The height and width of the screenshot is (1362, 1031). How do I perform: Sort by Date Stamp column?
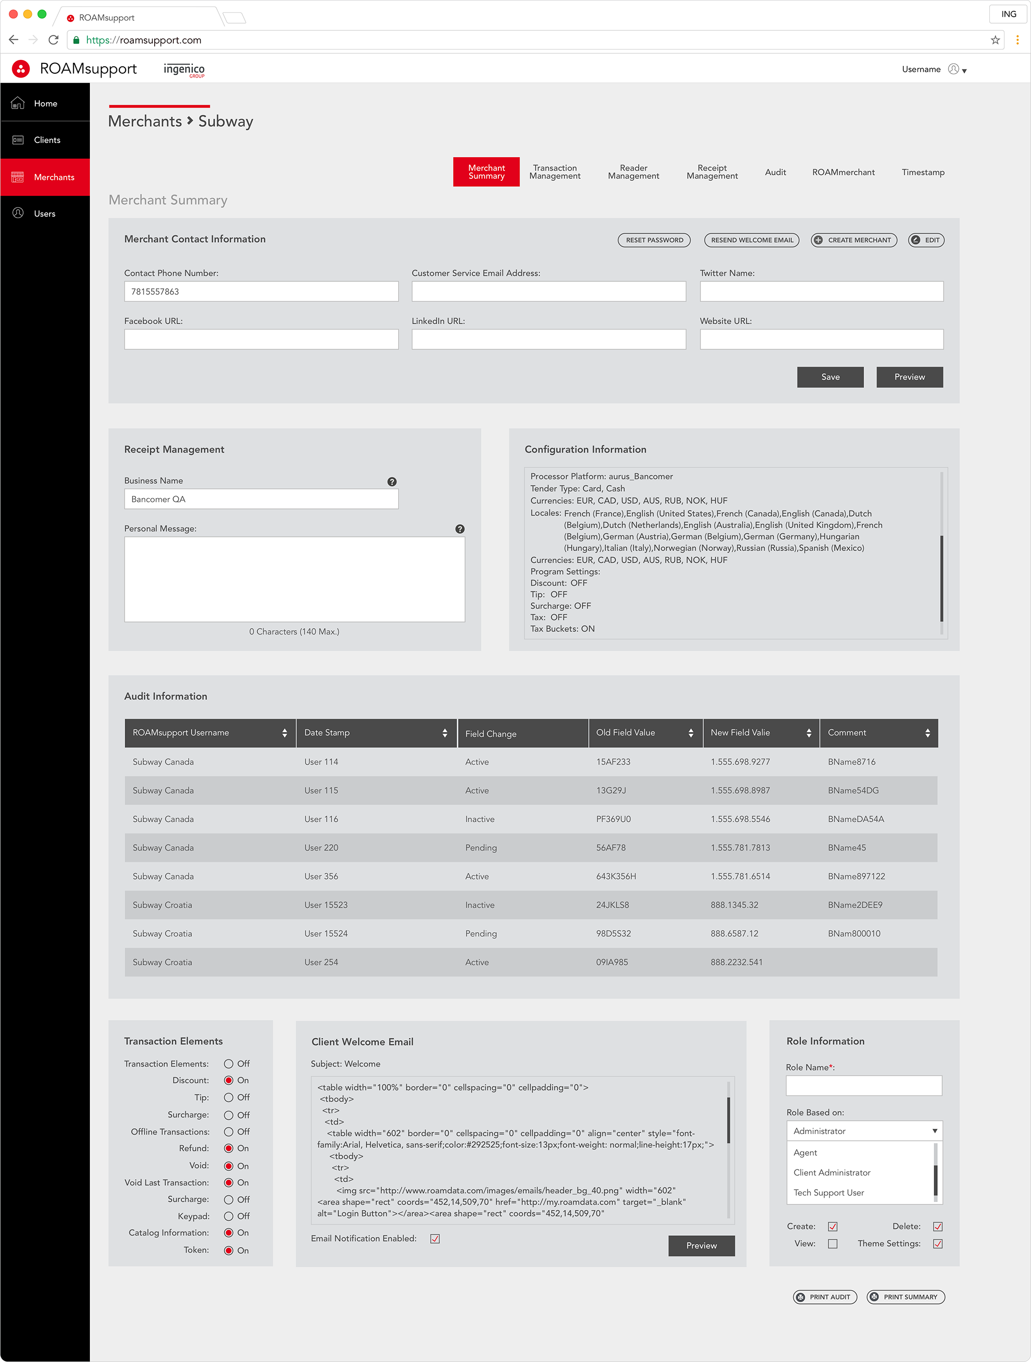[444, 733]
